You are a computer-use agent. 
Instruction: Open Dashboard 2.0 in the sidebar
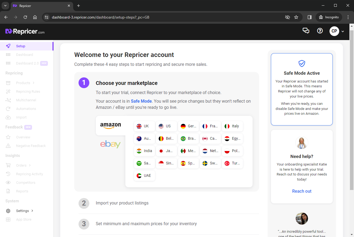[27, 63]
